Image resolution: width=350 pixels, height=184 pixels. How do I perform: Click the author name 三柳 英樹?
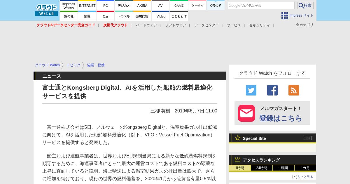(160, 111)
